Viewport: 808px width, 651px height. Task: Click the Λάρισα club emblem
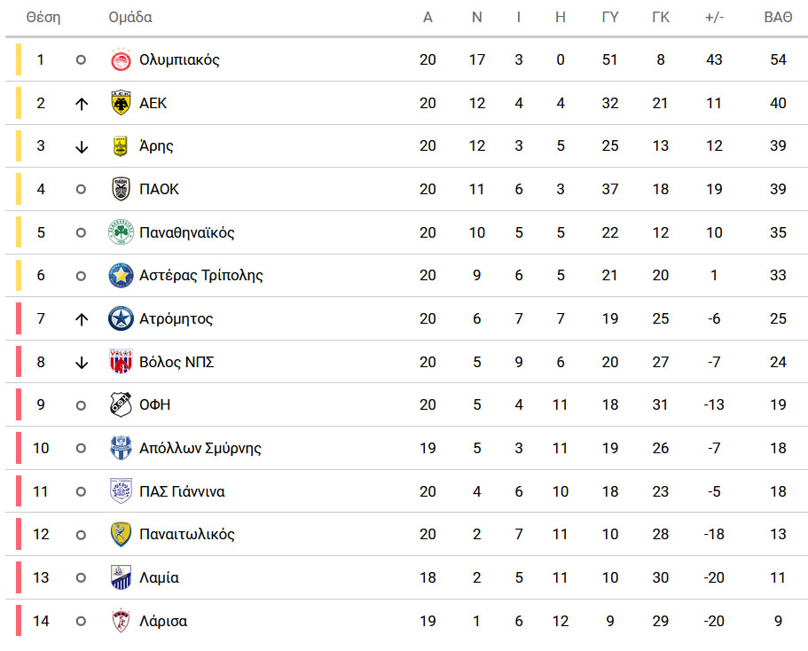[x=122, y=621]
